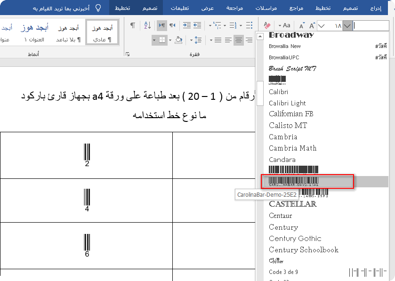Open the Change Case dropdown arrow
Image resolution: width=395 pixels, height=281 pixels.
(280, 26)
